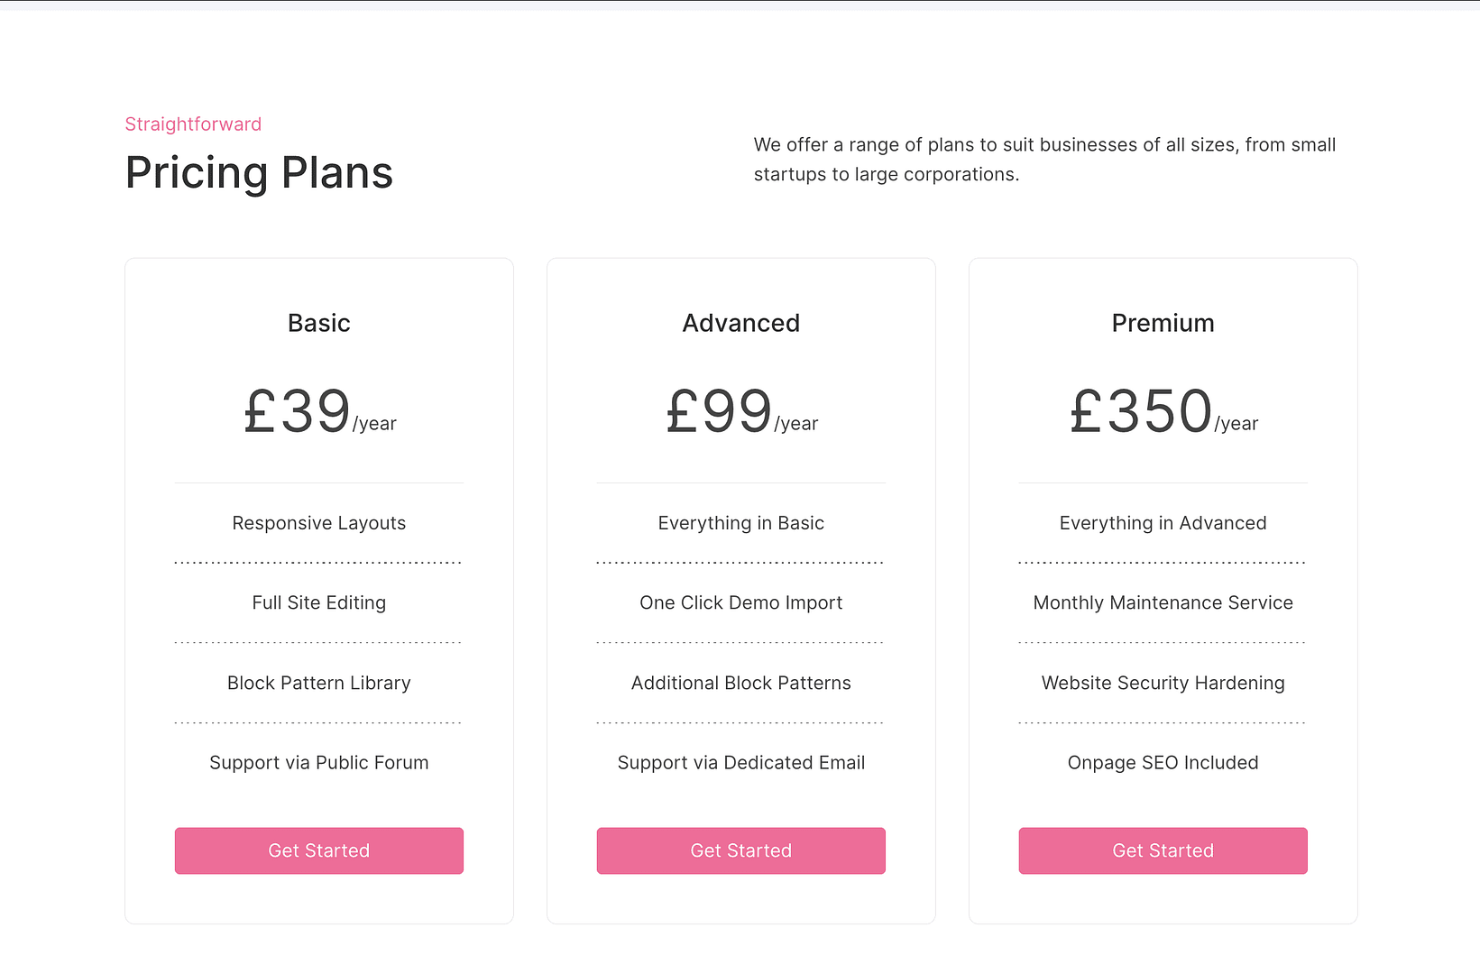This screenshot has height=974, width=1480.
Task: Click Get Started under the Basic plan
Action: click(319, 850)
